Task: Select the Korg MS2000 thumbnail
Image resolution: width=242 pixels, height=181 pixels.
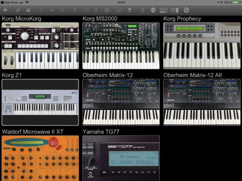Action: (x=121, y=46)
